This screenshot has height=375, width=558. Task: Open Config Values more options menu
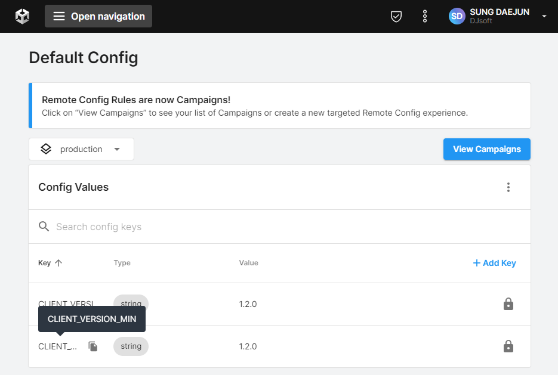pyautogui.click(x=508, y=187)
